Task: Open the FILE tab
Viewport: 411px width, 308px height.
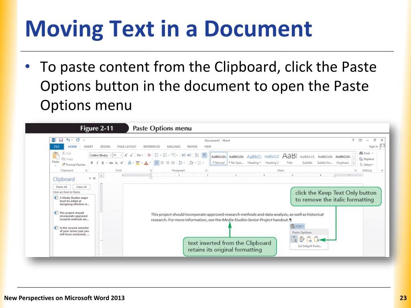Action: pos(57,147)
